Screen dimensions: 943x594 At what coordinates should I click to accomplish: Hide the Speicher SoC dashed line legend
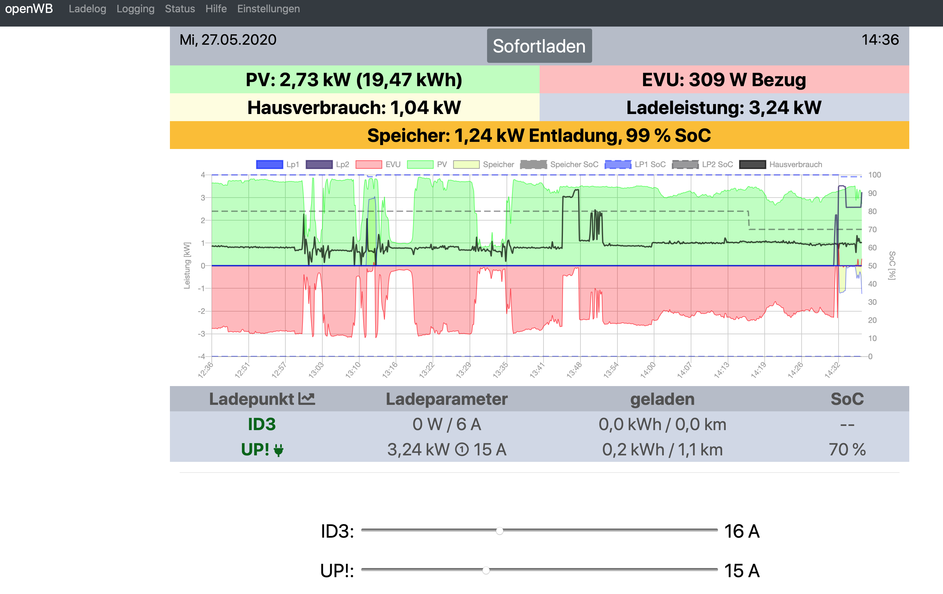point(533,165)
